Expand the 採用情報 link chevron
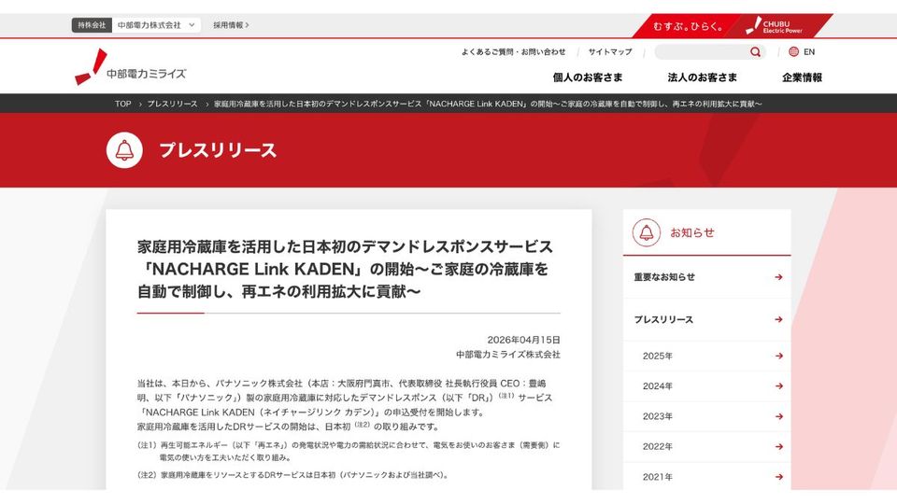This screenshot has height=504, width=897. pyautogui.click(x=248, y=25)
